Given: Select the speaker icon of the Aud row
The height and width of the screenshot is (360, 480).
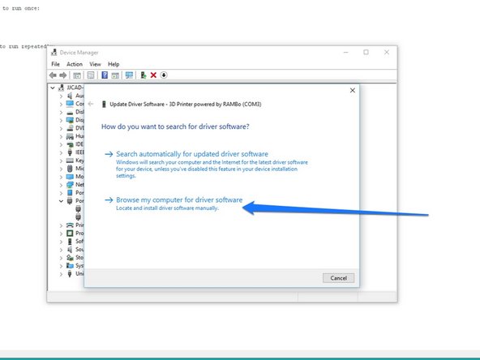Looking at the screenshot, I should [70, 96].
